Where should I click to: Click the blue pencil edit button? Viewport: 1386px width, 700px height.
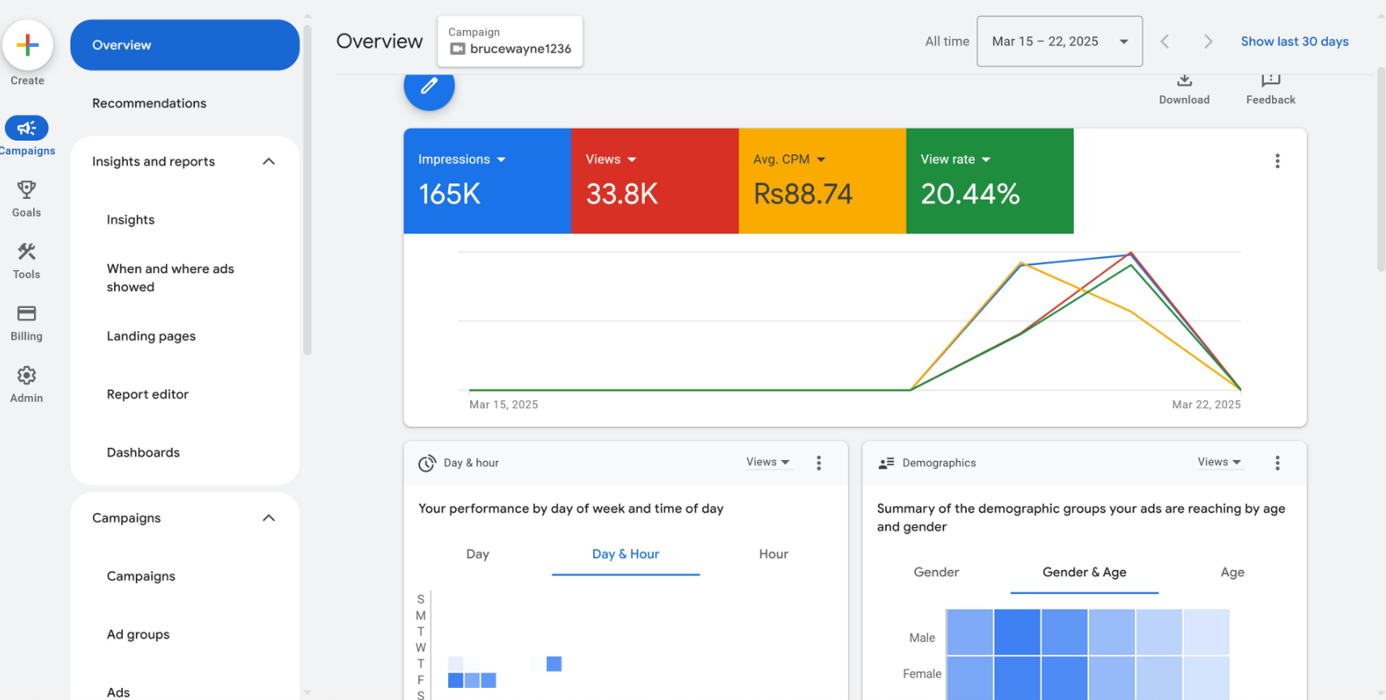[429, 86]
